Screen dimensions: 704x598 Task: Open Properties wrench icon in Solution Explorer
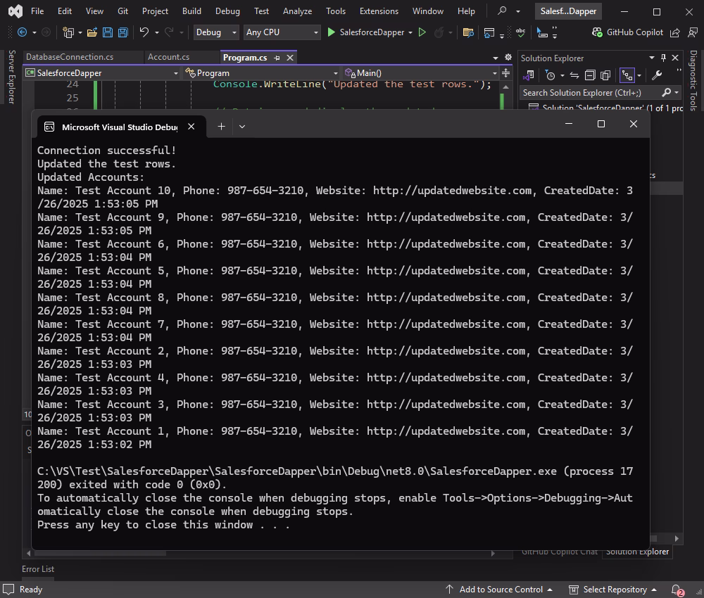(x=657, y=75)
